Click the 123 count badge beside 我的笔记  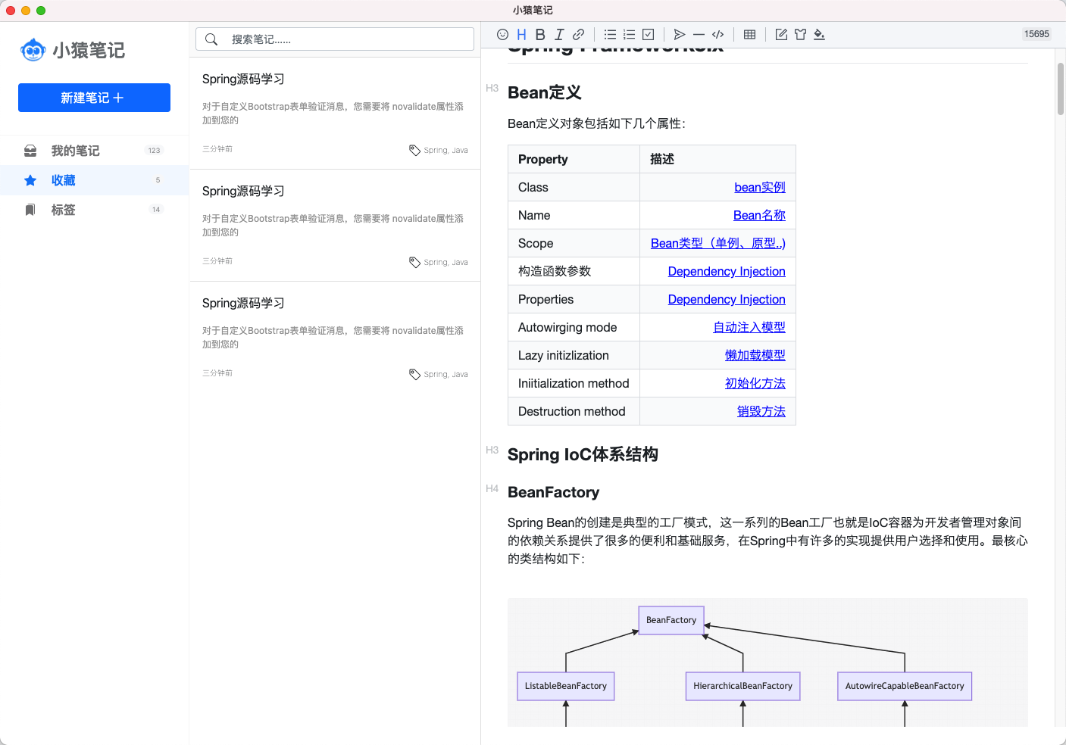(x=155, y=151)
